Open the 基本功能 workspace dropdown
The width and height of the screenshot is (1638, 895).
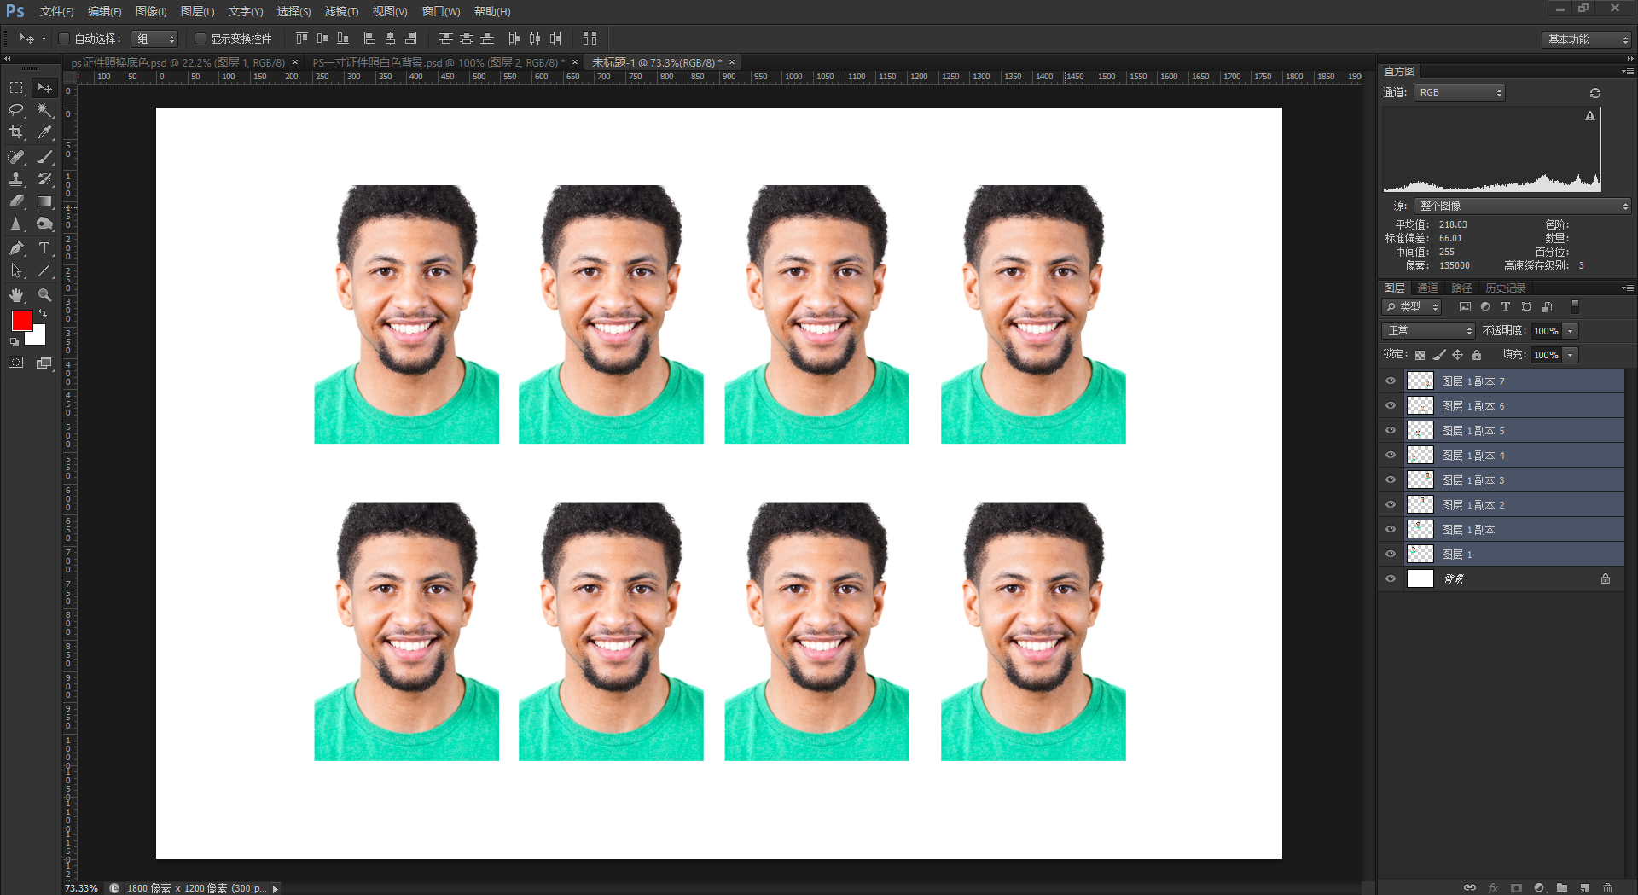(1587, 39)
